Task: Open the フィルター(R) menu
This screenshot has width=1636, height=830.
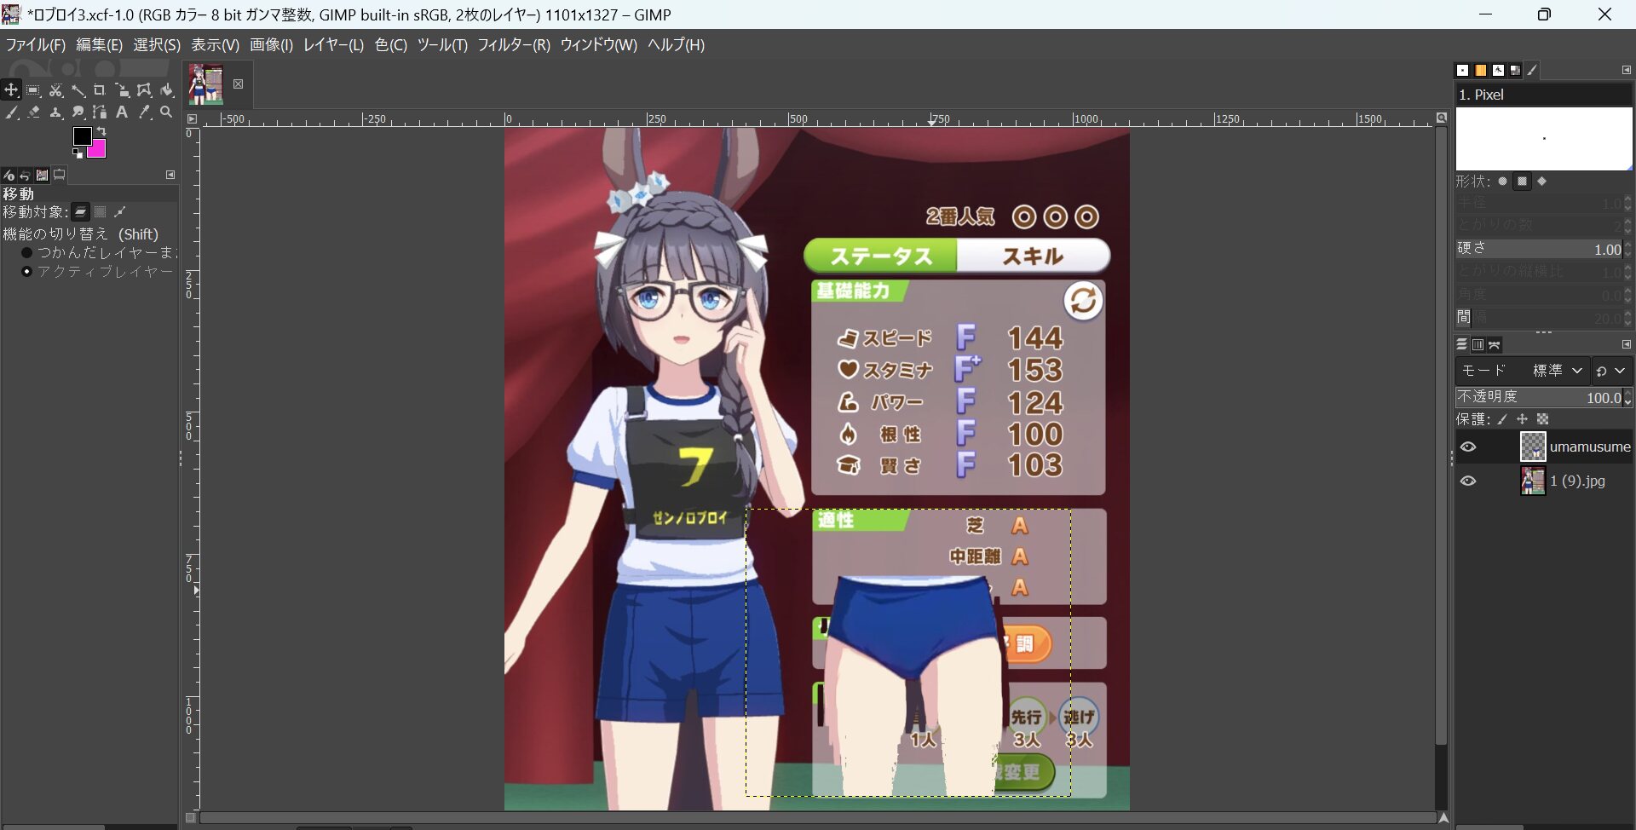Action: tap(513, 45)
